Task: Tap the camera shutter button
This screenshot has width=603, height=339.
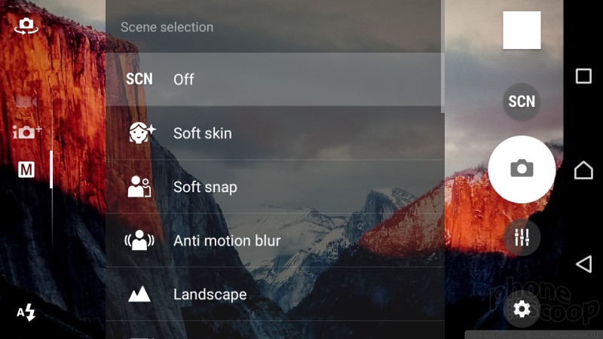Action: tap(522, 169)
